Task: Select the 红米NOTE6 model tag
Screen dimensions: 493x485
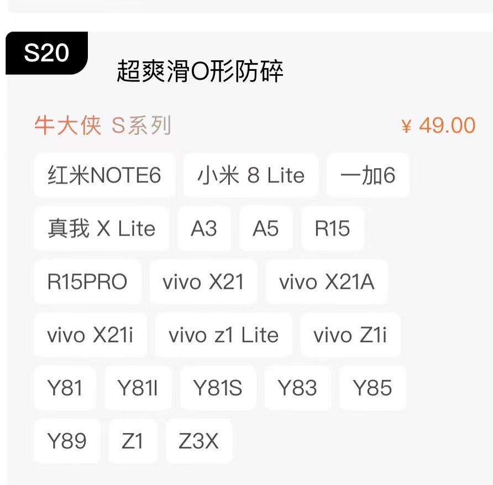Action: pyautogui.click(x=104, y=176)
